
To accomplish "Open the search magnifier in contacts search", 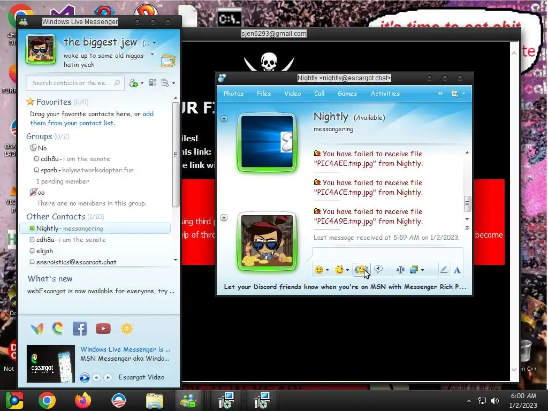I will point(117,83).
